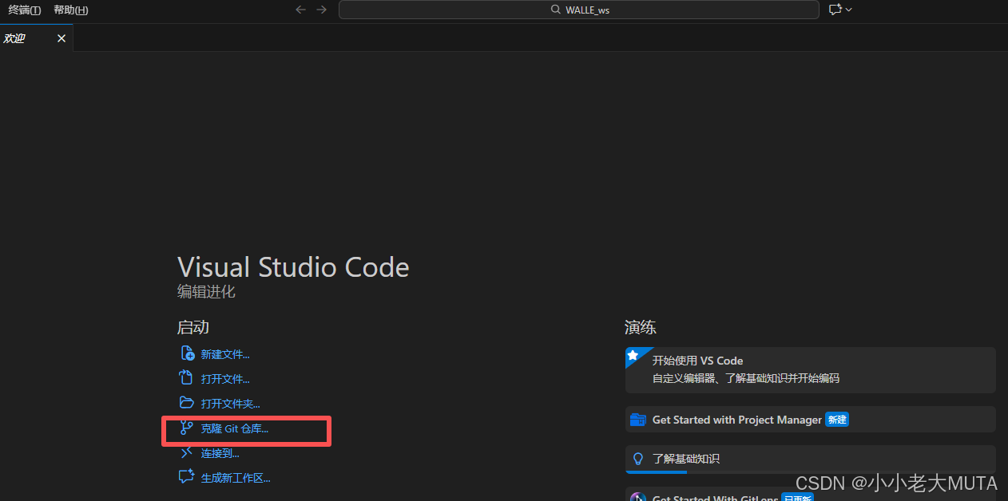
Task: Click the 打开文件 icon
Action: tap(187, 378)
